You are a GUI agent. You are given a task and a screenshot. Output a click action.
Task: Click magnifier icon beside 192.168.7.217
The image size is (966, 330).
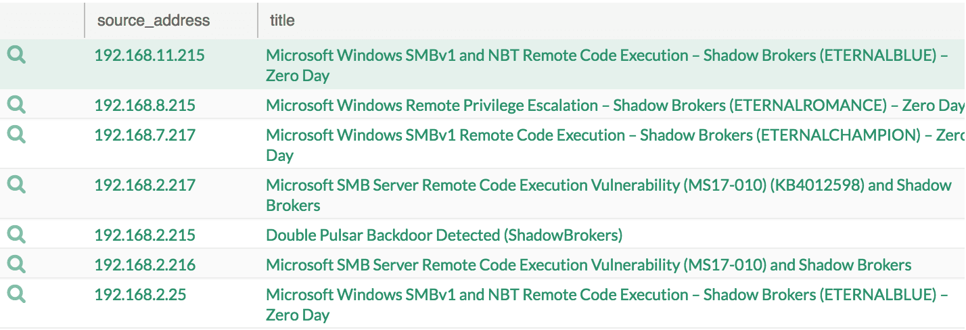(x=16, y=135)
